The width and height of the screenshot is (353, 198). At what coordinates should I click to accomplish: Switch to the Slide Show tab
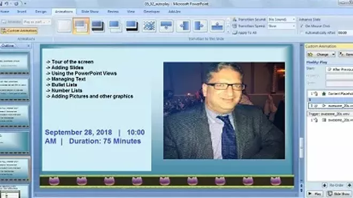tap(90, 11)
